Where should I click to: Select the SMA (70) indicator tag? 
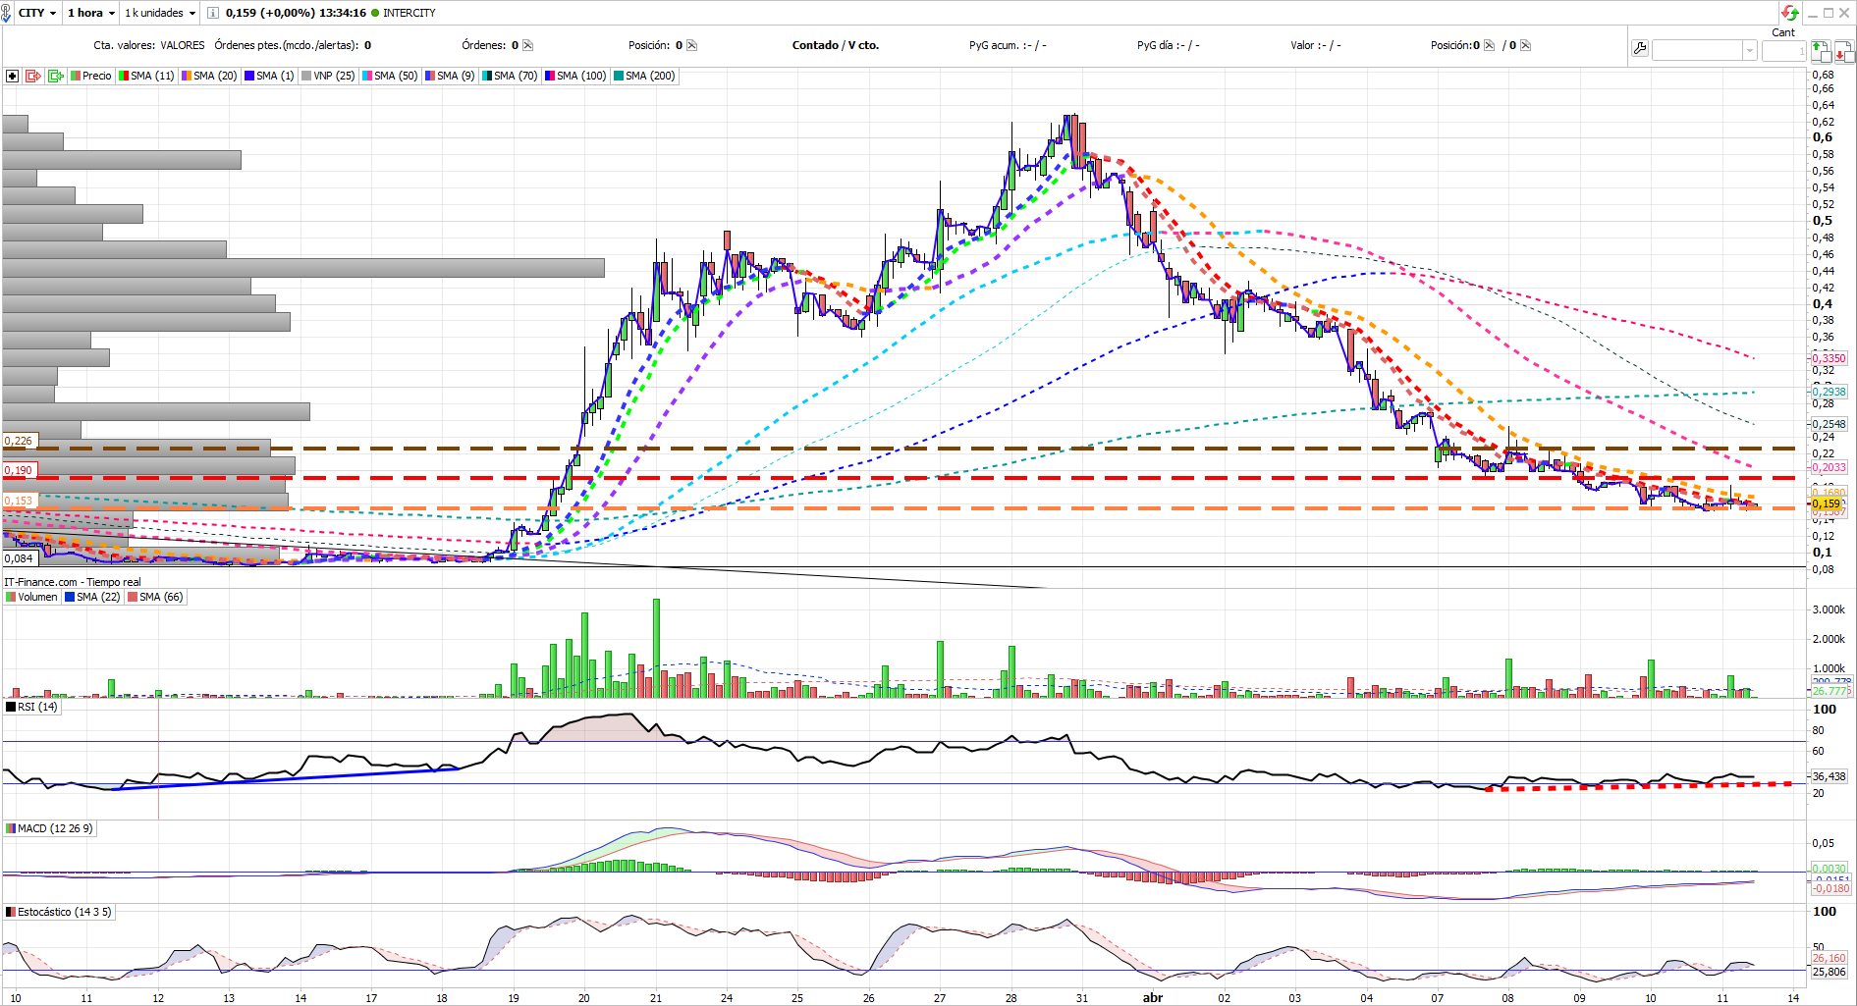pyautogui.click(x=510, y=76)
